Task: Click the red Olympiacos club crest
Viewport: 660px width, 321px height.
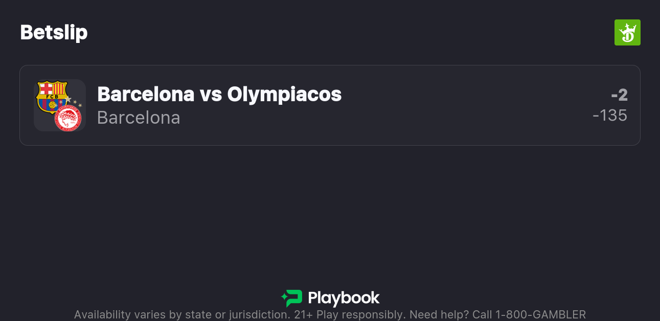Action: coord(68,119)
